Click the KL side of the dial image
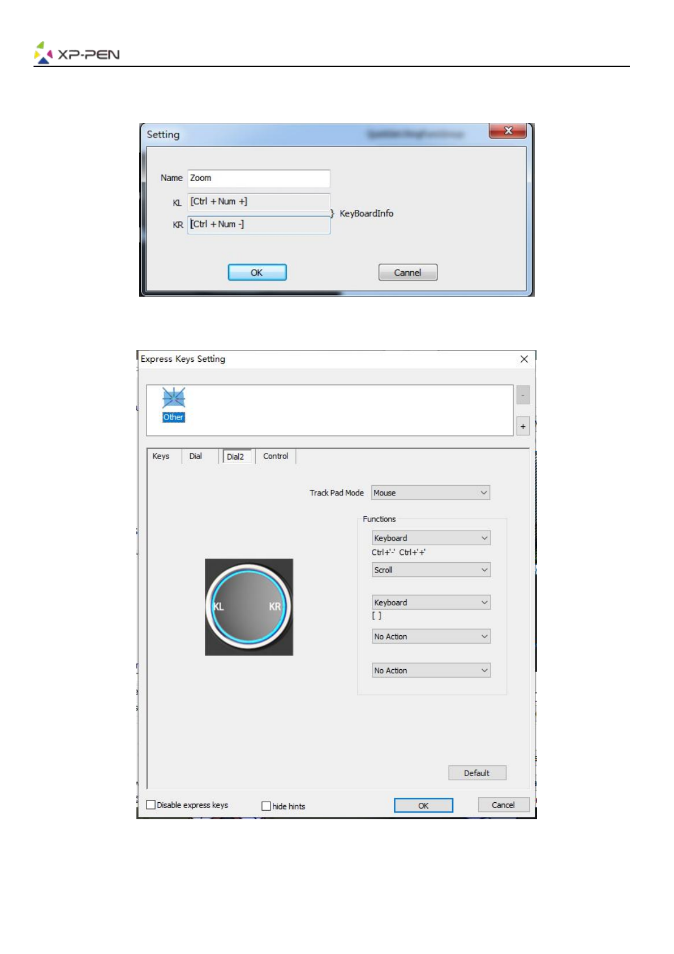 point(218,606)
